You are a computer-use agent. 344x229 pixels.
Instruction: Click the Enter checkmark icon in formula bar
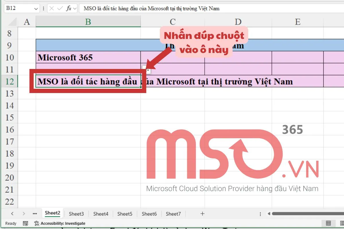coord(60,9)
